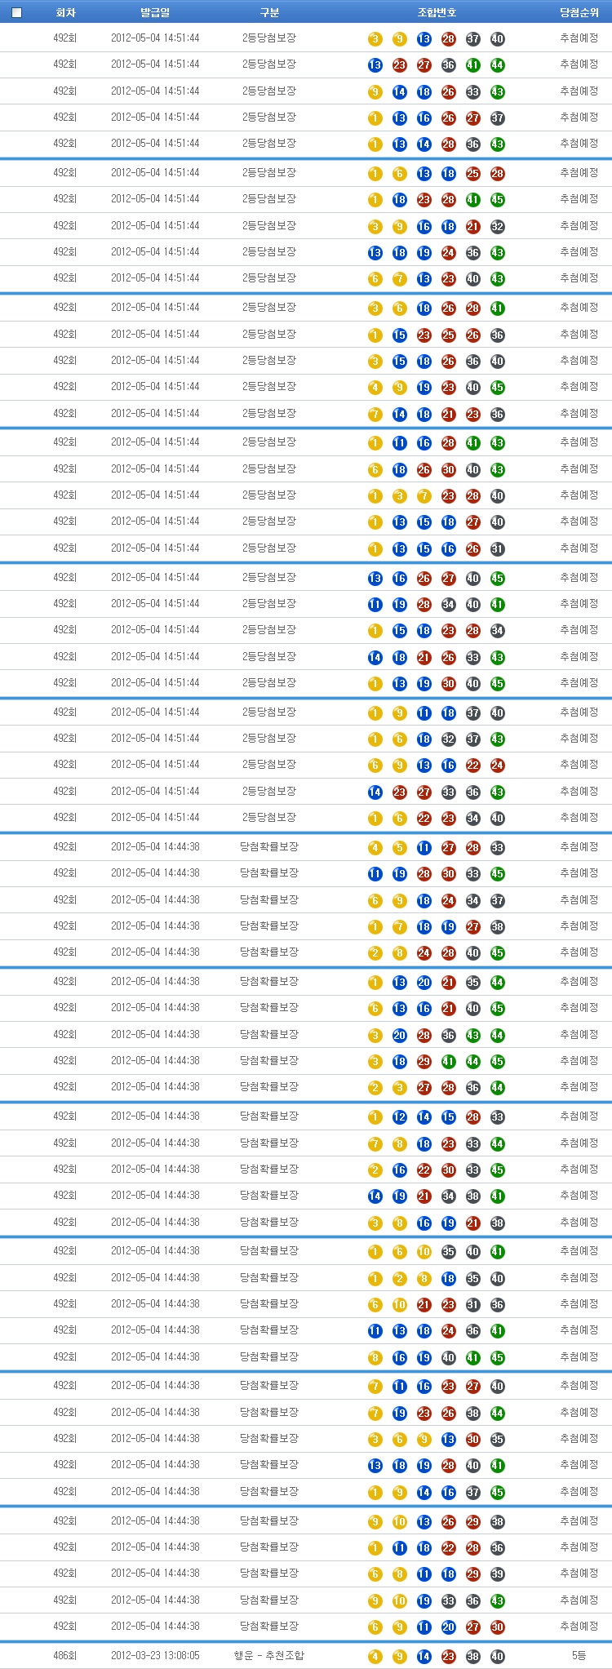Click yellow ball 4 in the 486회 row

pos(375,1657)
